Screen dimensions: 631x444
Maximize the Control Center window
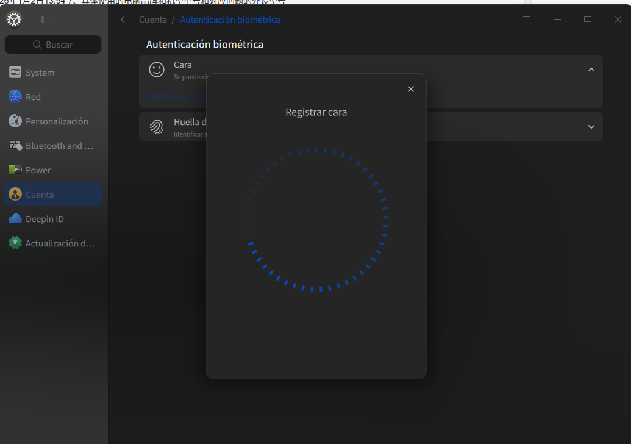tap(588, 20)
